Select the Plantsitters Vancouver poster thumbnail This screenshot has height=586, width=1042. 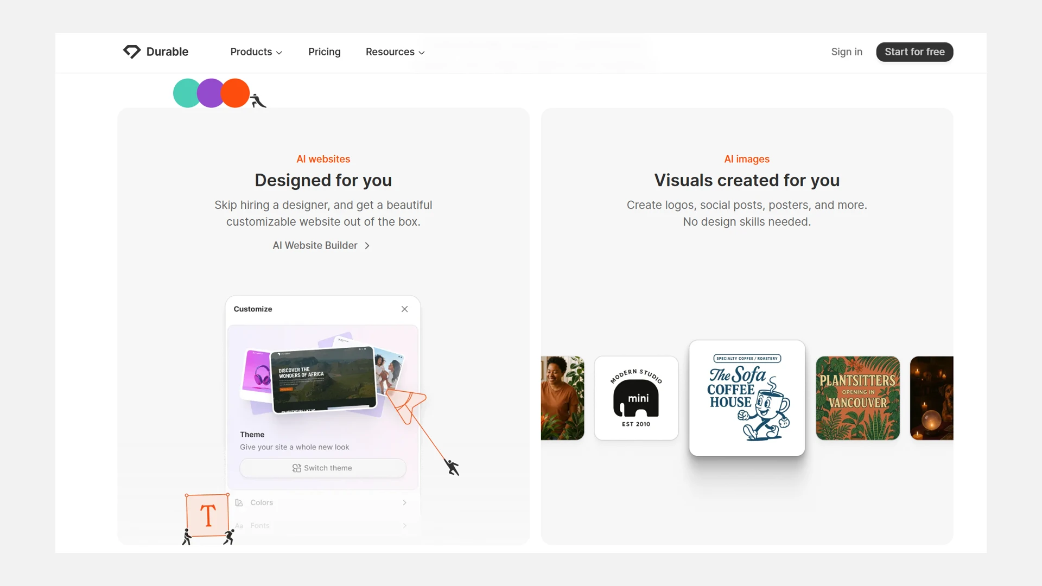pos(857,398)
